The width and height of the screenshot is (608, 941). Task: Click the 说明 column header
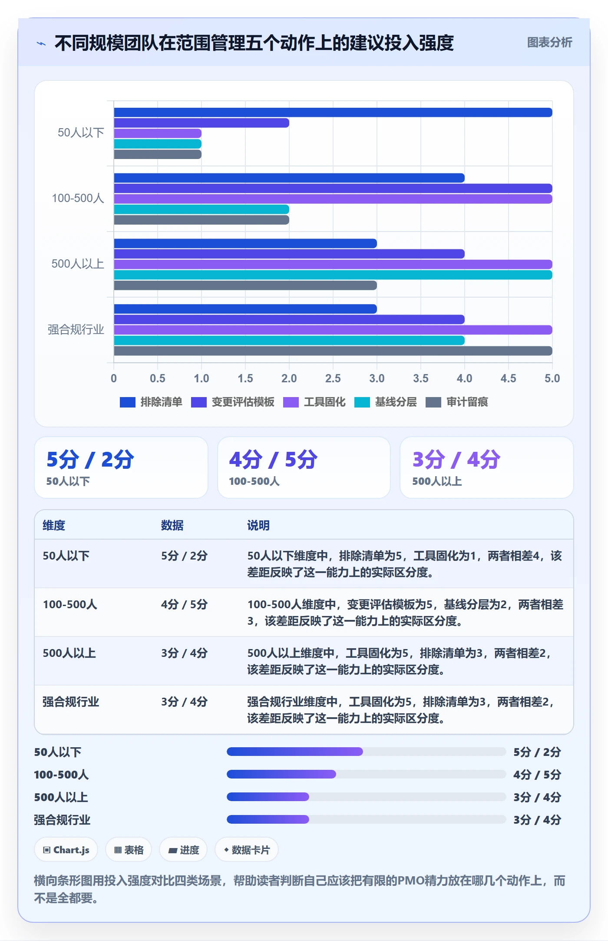pyautogui.click(x=258, y=525)
